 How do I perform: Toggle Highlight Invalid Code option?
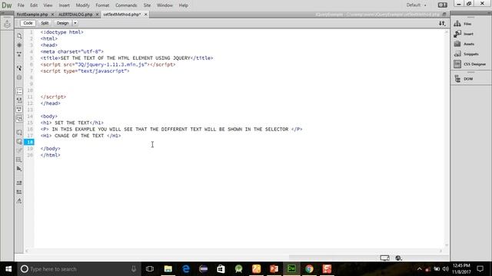pyautogui.click(x=19, y=100)
